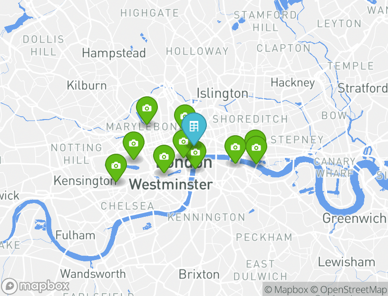Open front camera pin beside Stepney label
This screenshot has width=388, height=296.
click(x=256, y=148)
